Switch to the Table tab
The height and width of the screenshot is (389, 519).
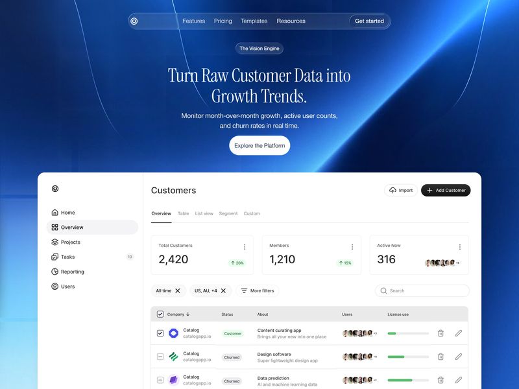point(184,214)
